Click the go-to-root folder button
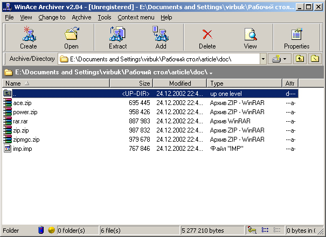Viewport: 326px width, 237px height. click(315, 59)
